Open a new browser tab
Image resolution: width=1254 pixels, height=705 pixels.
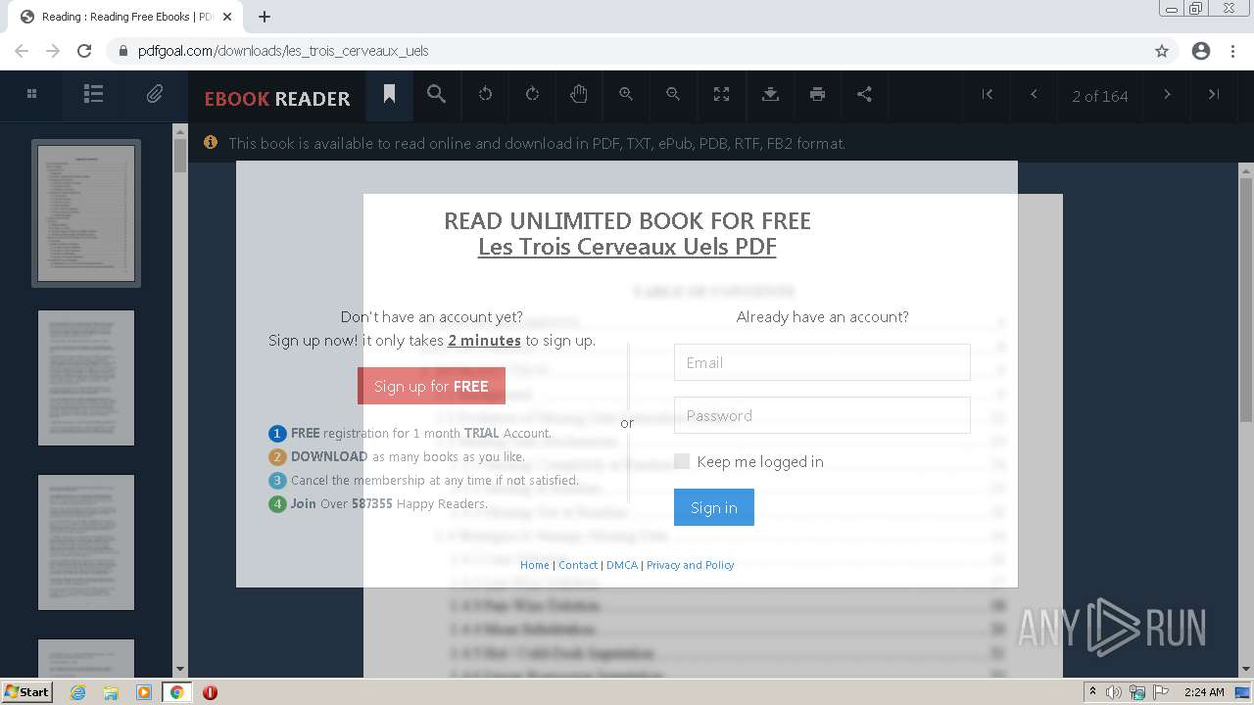(x=265, y=17)
